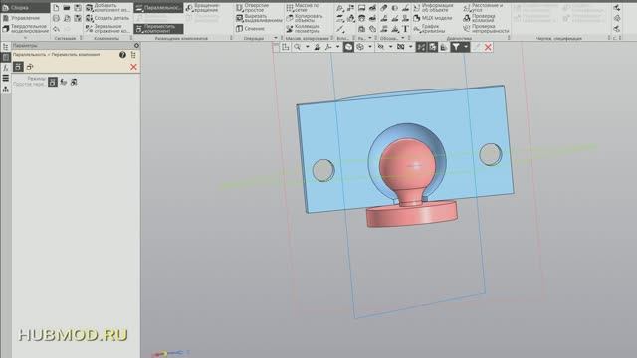This screenshot has width=637, height=358.
Task: Click orientation icon in view toolbar
Action: [328, 47]
